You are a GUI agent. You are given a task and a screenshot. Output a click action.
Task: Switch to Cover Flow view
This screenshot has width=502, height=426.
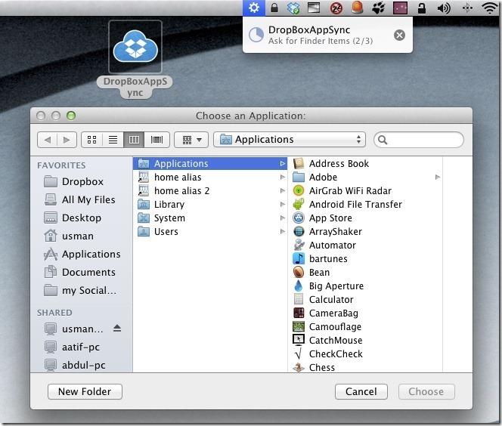[157, 140]
